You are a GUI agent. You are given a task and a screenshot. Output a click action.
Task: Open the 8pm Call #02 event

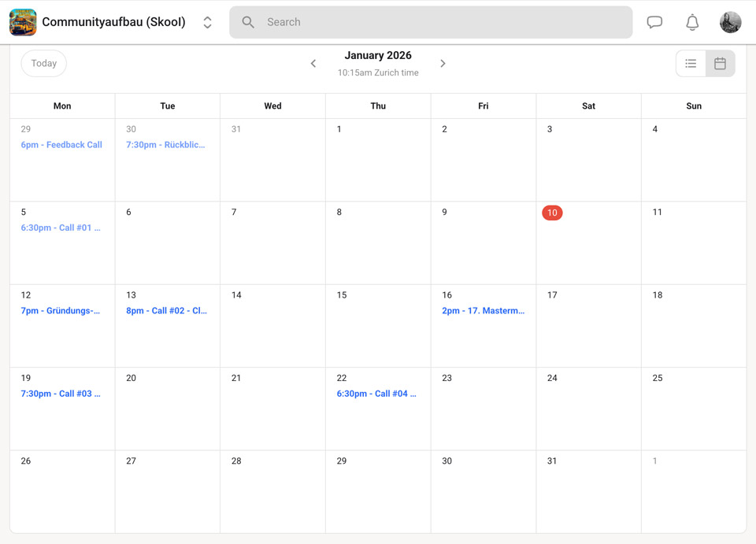[x=166, y=311]
